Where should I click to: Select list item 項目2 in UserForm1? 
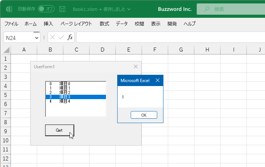[x=76, y=93]
